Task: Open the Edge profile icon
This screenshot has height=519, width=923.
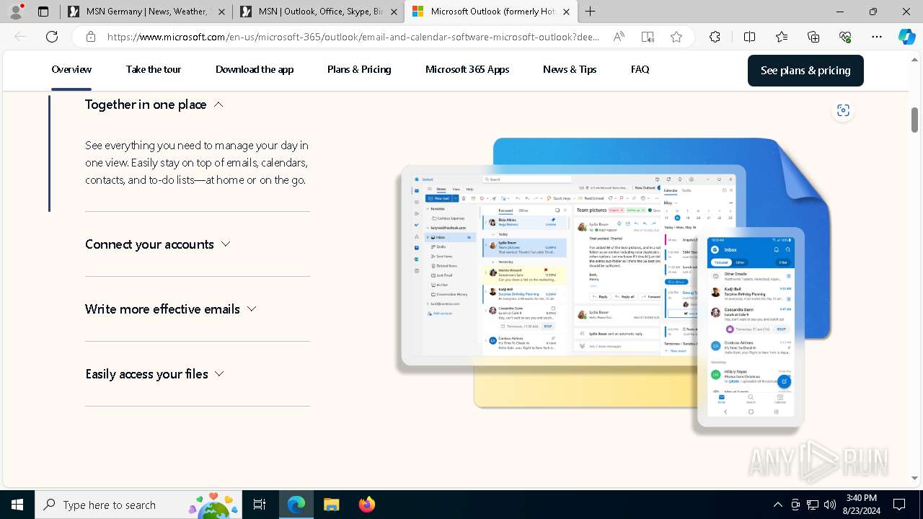Action: (x=16, y=12)
